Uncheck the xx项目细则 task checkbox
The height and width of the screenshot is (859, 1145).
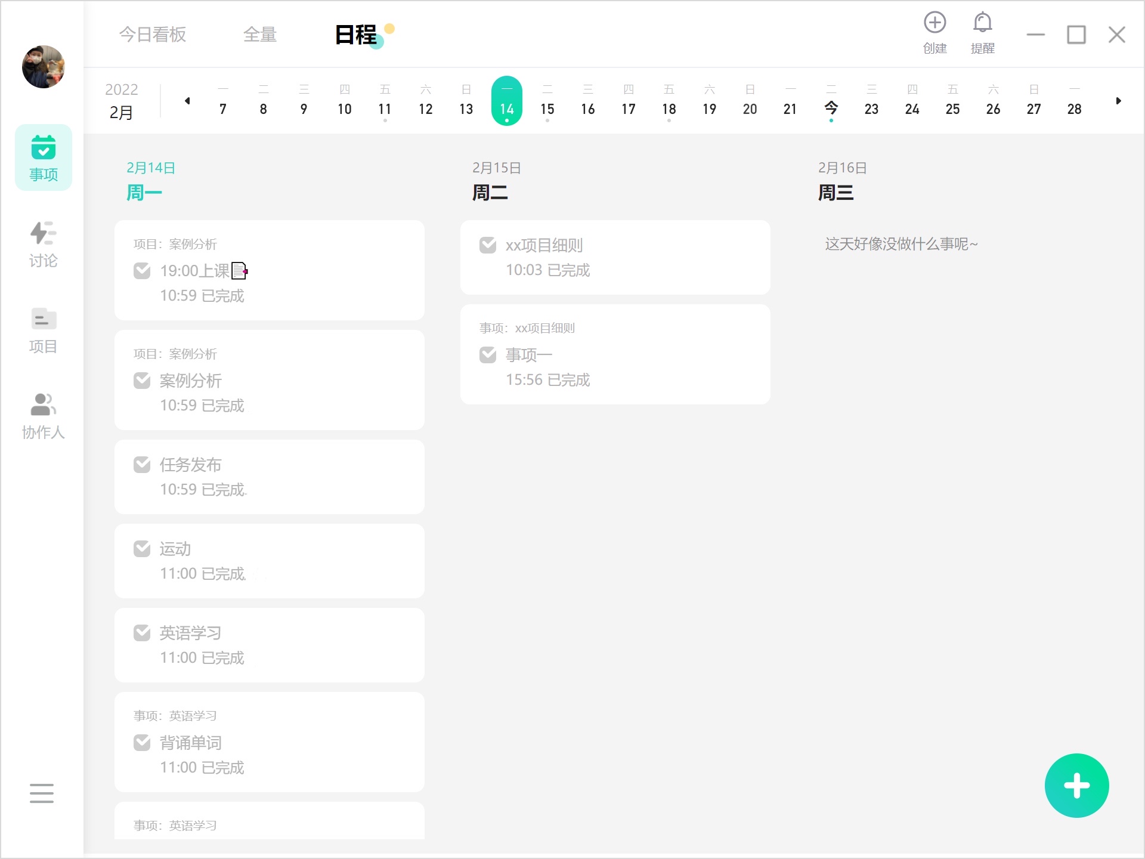488,245
